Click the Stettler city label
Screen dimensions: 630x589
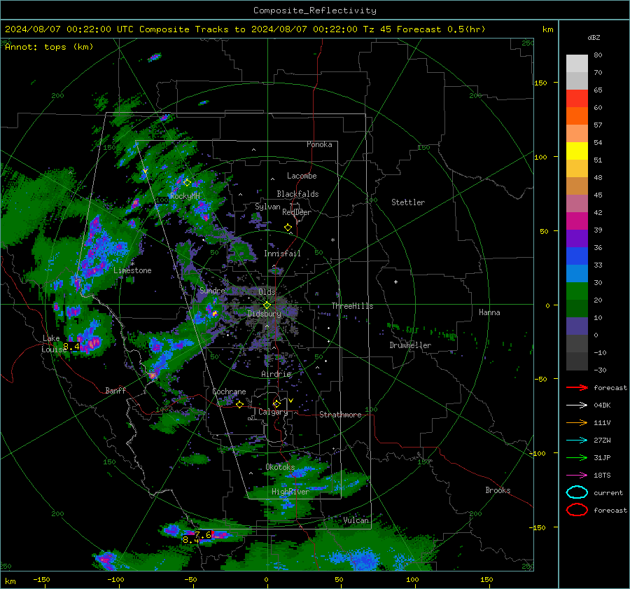coord(408,202)
